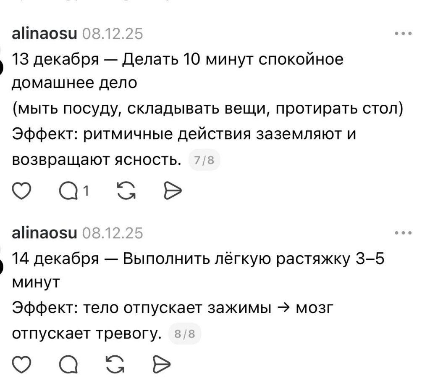Open three-dot menu on 14 декабря post
The width and height of the screenshot is (430, 381).
[x=402, y=232]
